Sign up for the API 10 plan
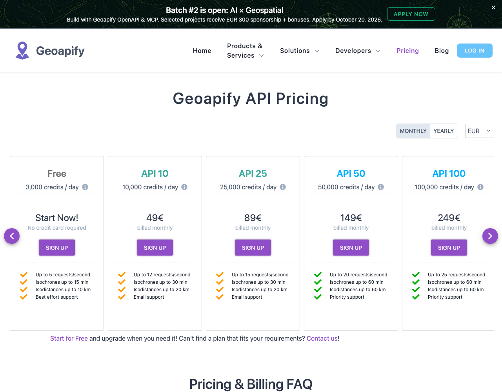This screenshot has width=502, height=392. [155, 248]
